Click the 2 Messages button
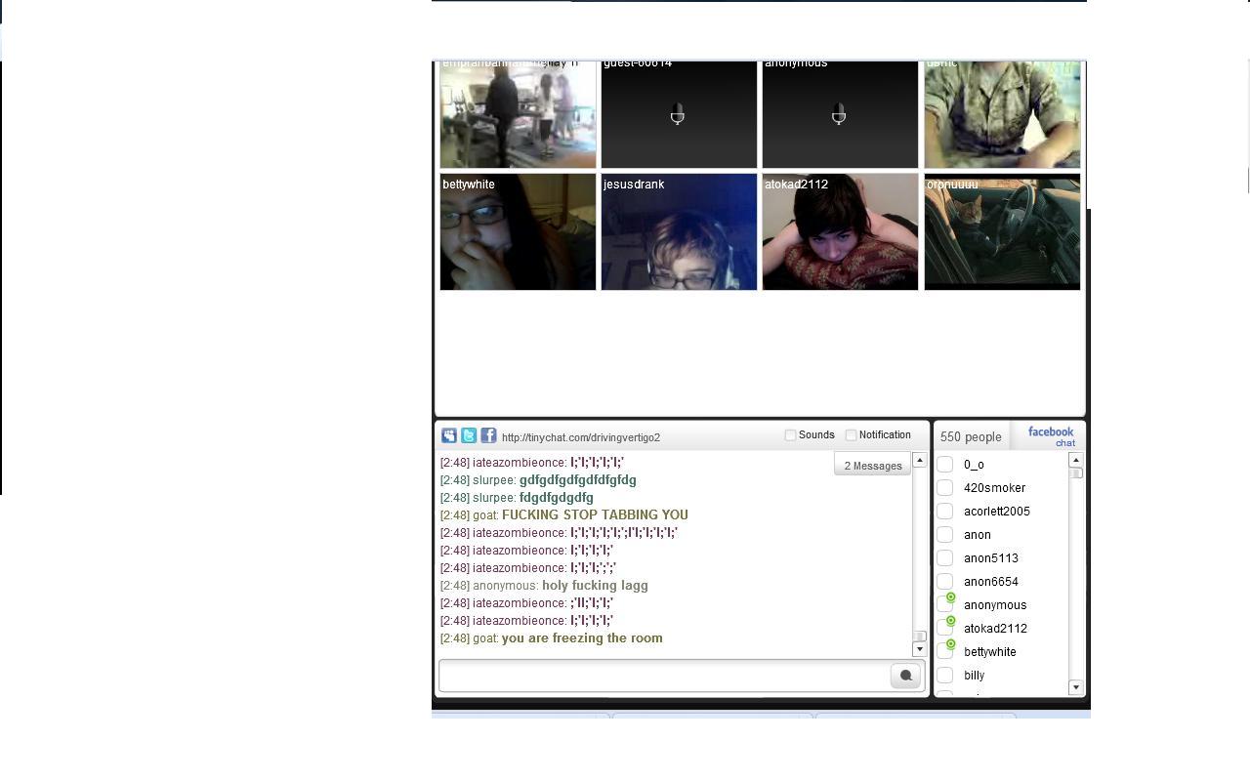This screenshot has height=781, width=1250. (x=873, y=466)
